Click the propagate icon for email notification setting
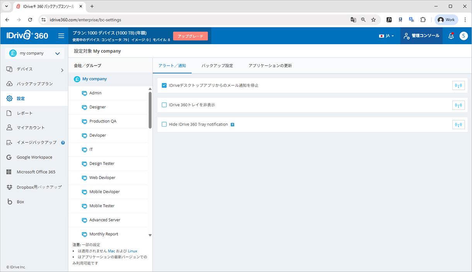 tap(458, 85)
